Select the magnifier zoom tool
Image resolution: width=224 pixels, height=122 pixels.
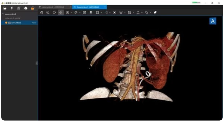(48, 12)
